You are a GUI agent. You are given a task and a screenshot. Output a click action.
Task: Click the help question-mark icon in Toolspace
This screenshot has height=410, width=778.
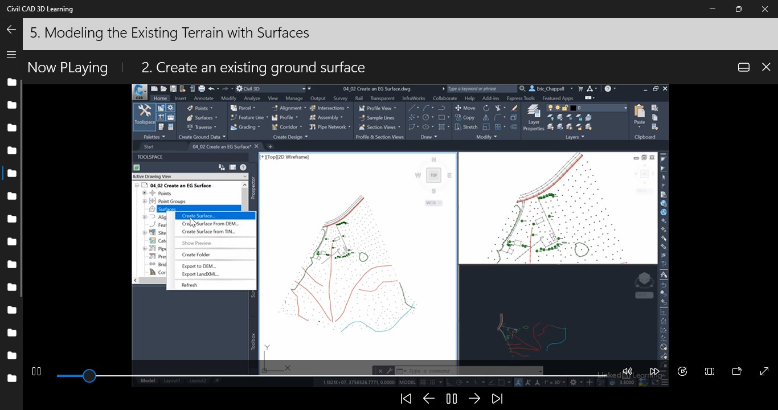pyautogui.click(x=243, y=167)
